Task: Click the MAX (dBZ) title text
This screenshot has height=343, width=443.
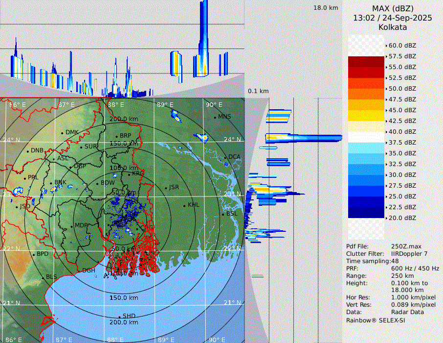Action: coord(392,8)
